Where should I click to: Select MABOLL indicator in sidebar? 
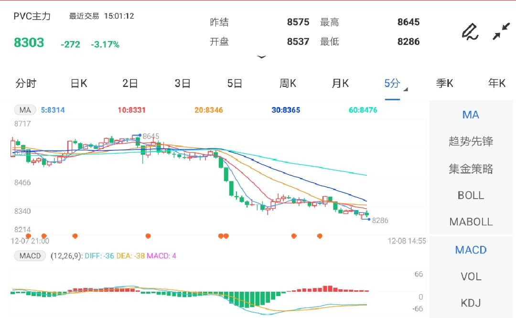tap(471, 222)
